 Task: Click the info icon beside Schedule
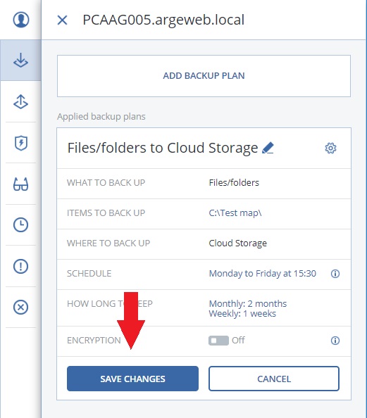point(335,274)
